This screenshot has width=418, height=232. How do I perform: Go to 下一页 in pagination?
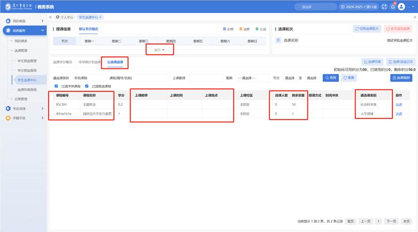391,221
